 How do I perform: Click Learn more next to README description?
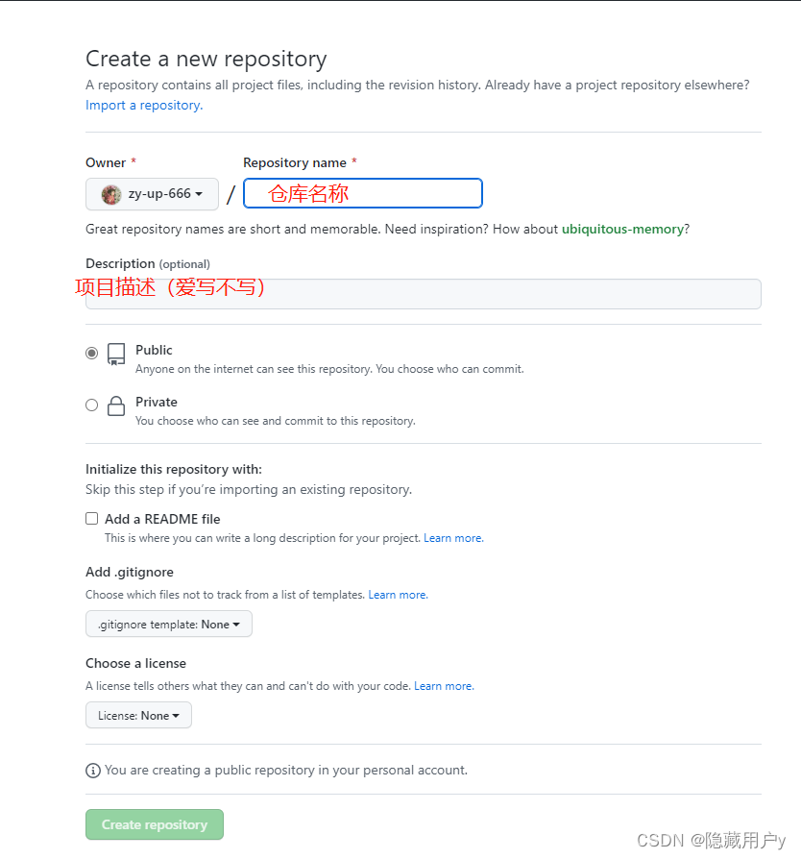pos(452,538)
